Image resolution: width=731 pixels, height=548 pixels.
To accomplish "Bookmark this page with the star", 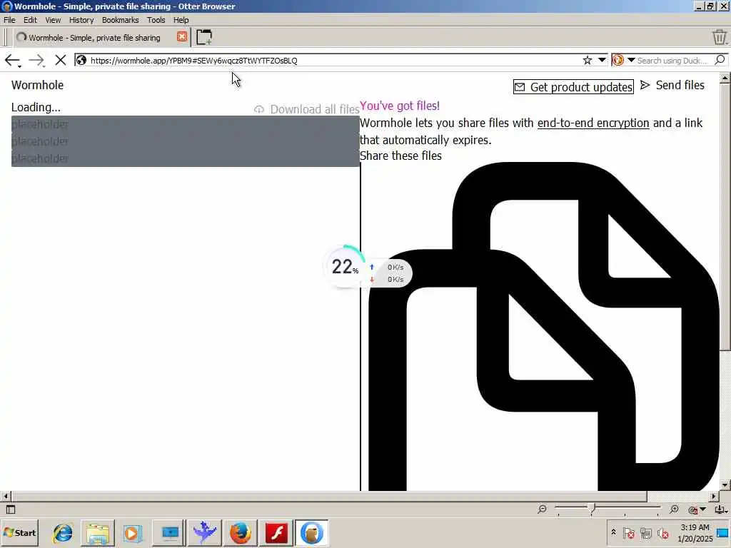I will [x=588, y=60].
